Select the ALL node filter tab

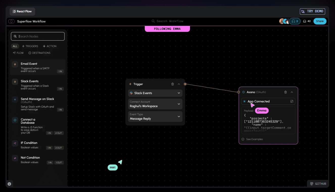tap(15, 46)
